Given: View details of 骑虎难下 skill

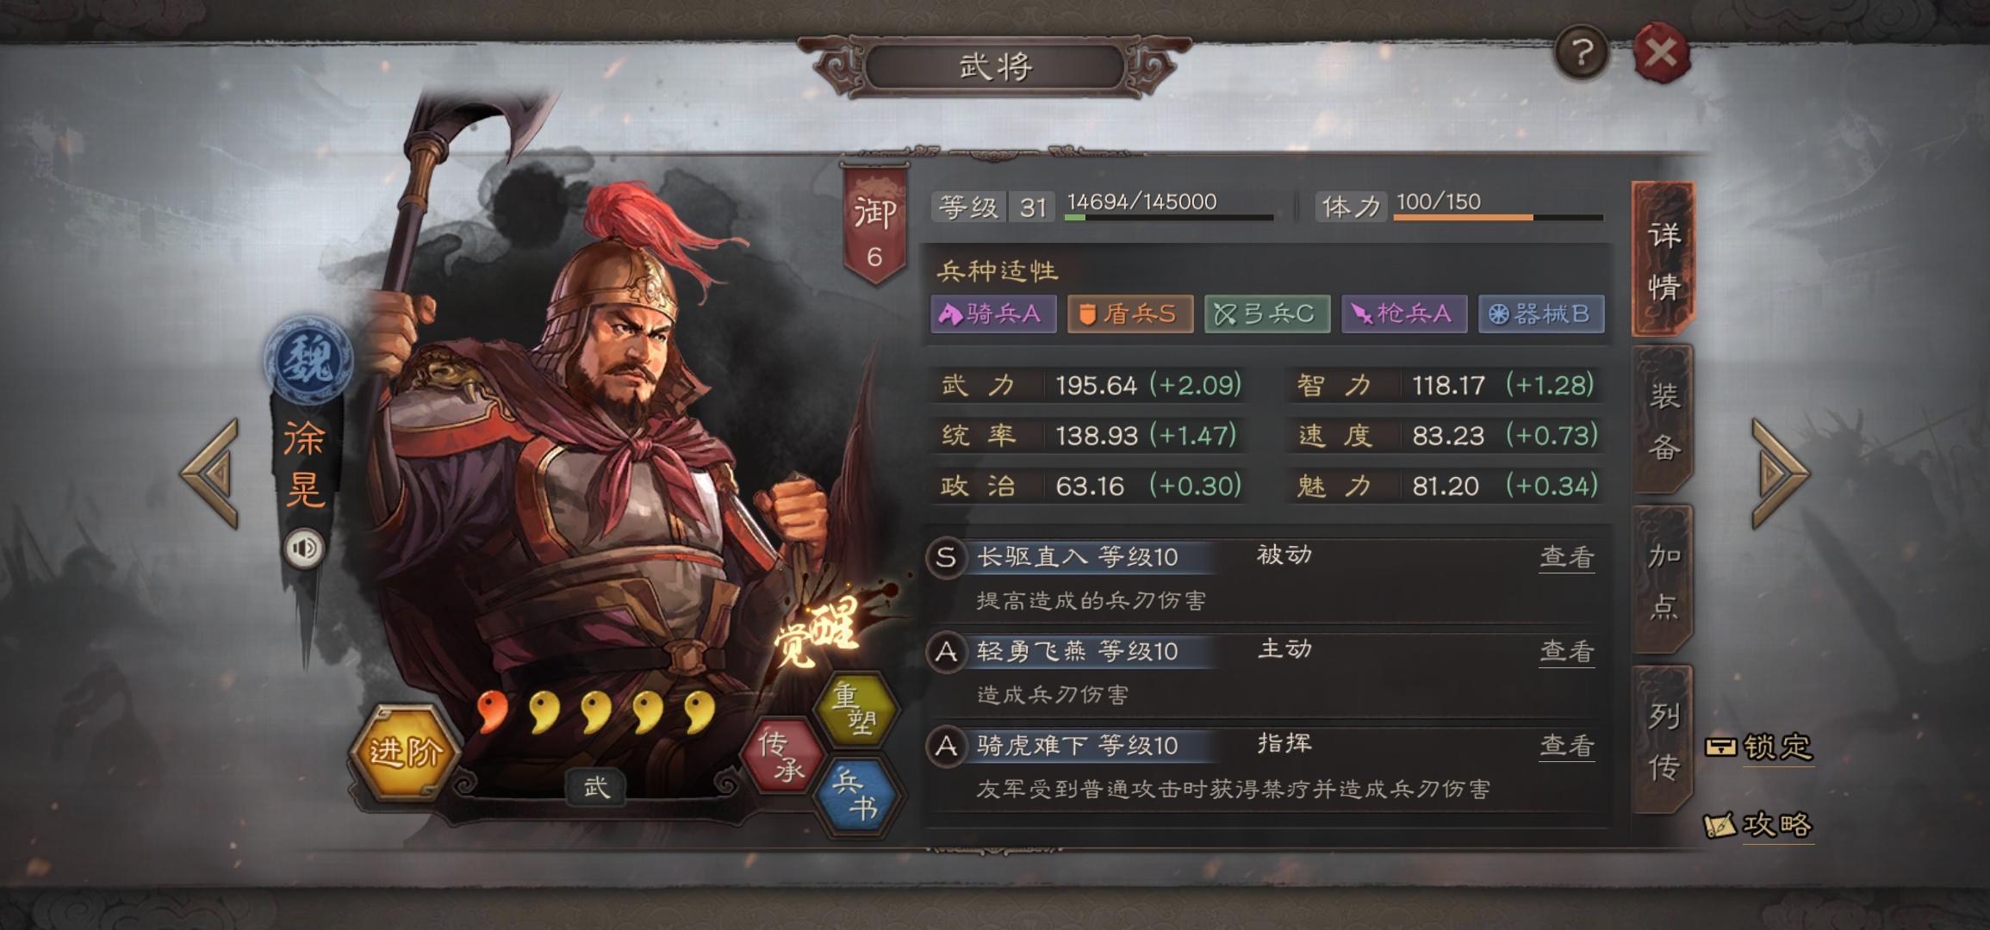Looking at the screenshot, I should (x=1566, y=746).
